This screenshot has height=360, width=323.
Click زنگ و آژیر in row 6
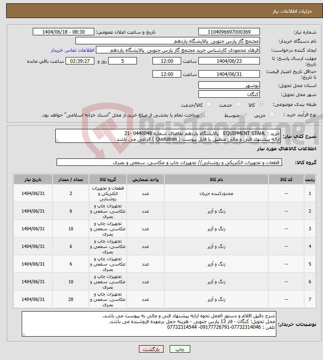point(216,282)
